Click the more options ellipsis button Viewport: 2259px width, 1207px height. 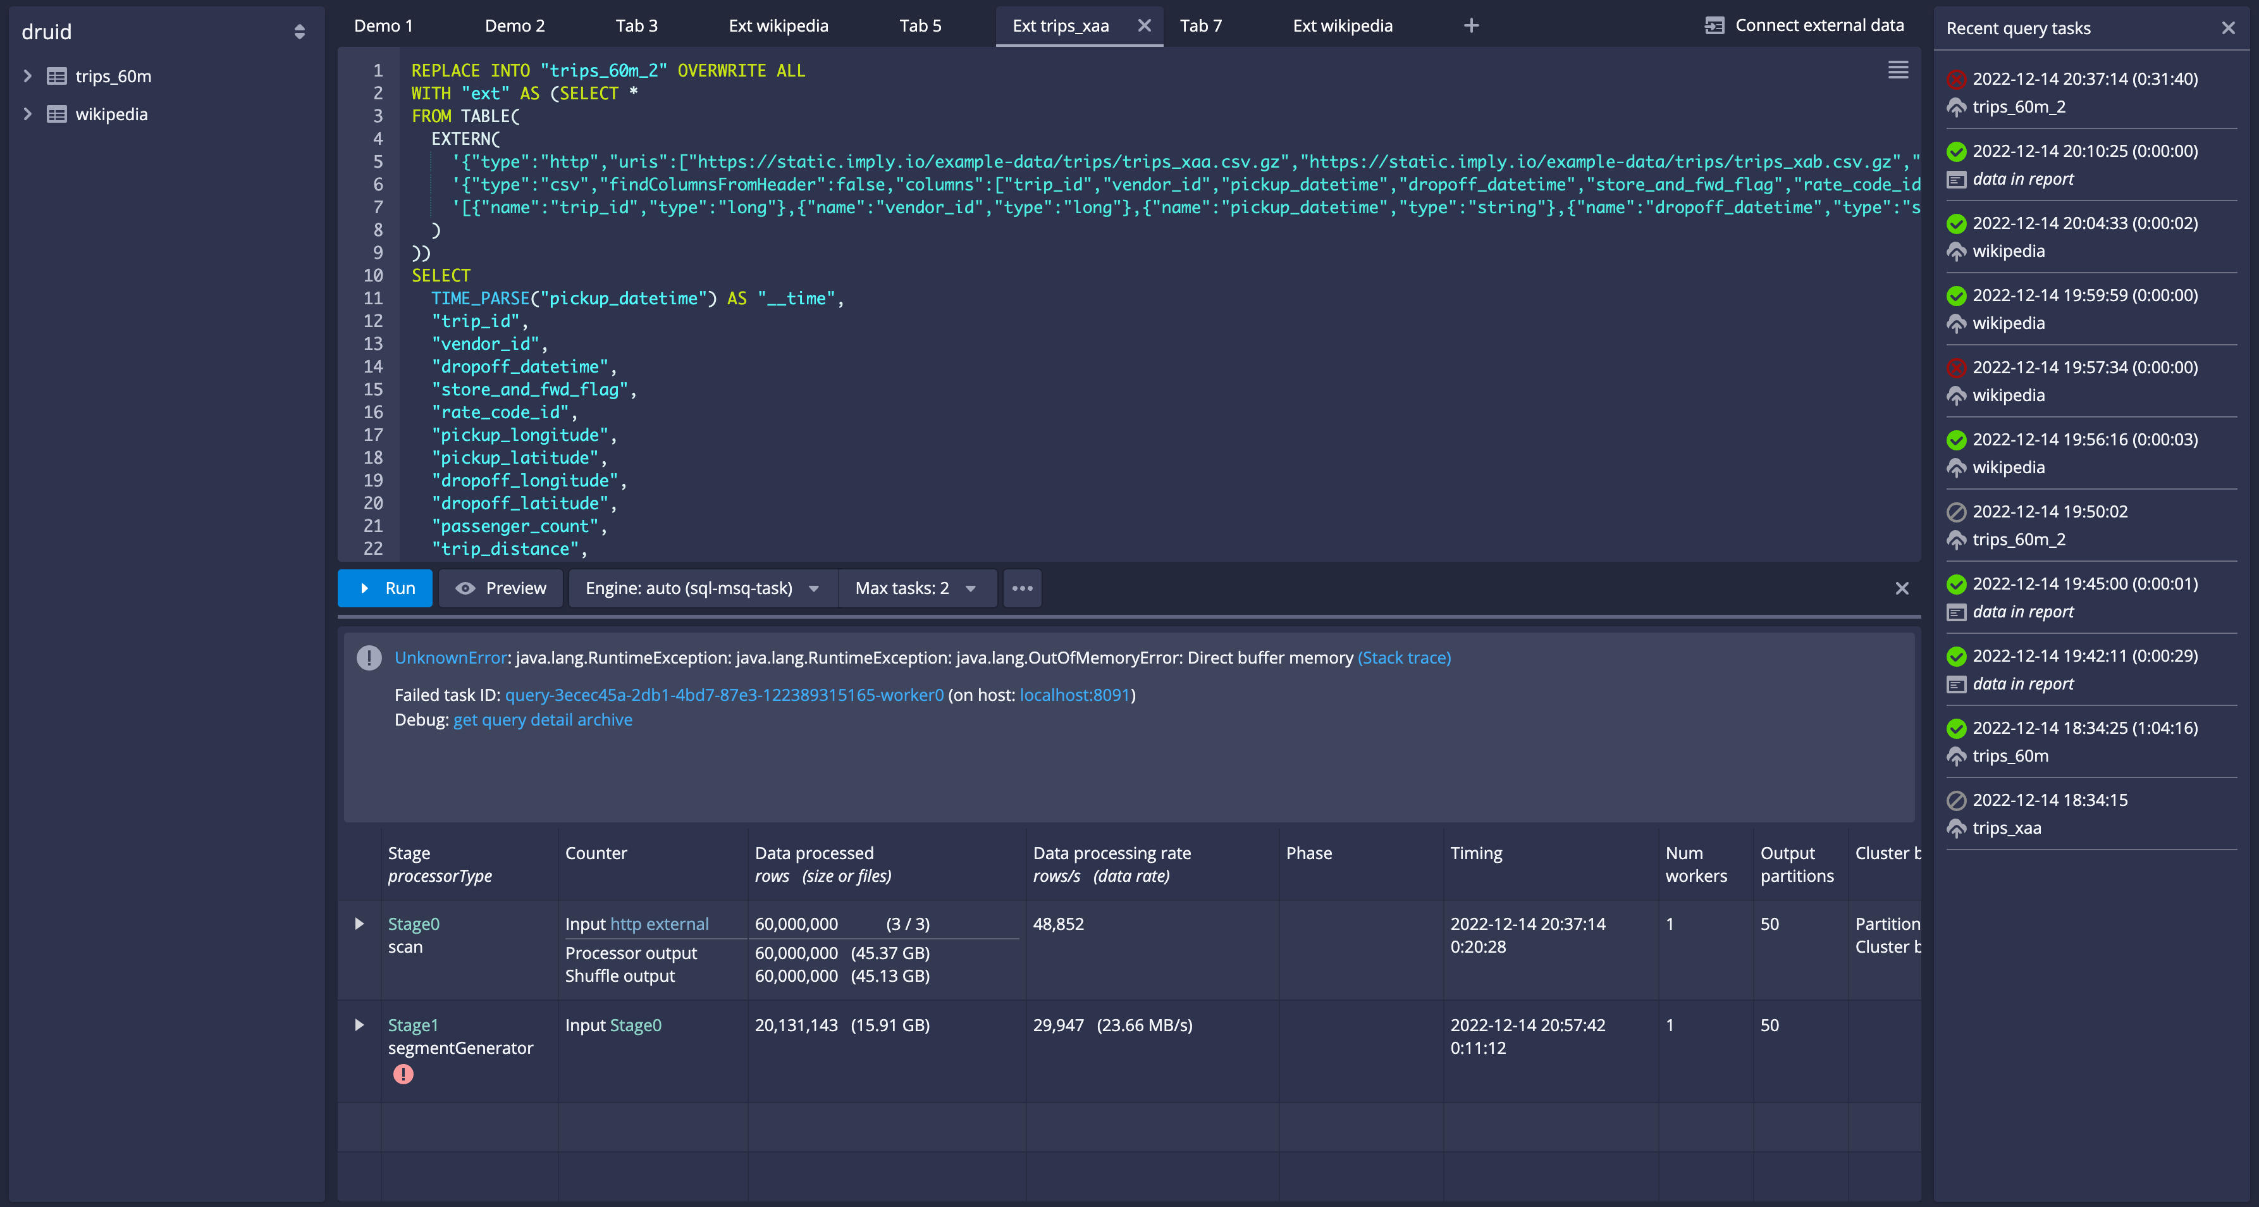click(x=1021, y=588)
